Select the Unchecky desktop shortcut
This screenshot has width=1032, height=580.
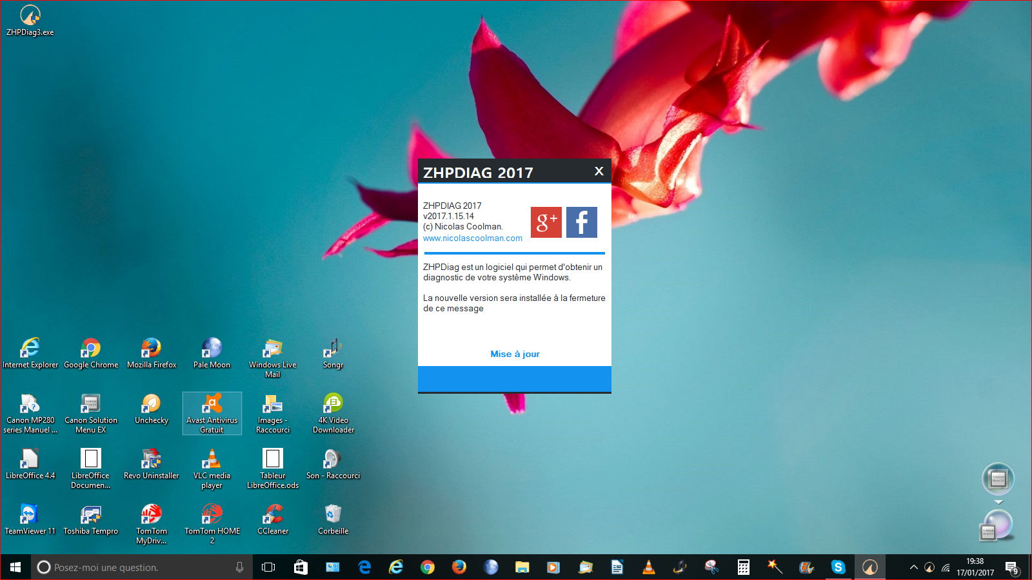tap(152, 409)
